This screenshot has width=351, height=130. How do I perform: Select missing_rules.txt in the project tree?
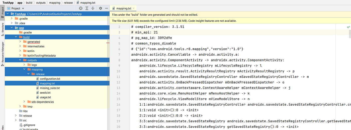click(x=50, y=88)
